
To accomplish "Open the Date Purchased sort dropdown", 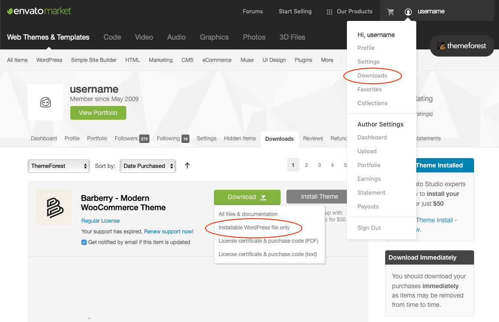I will (148, 166).
